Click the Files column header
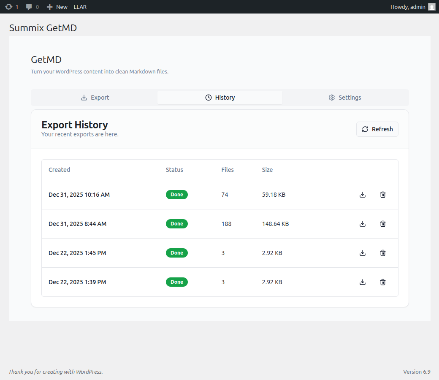Screen dimensions: 439x380 tap(228, 170)
